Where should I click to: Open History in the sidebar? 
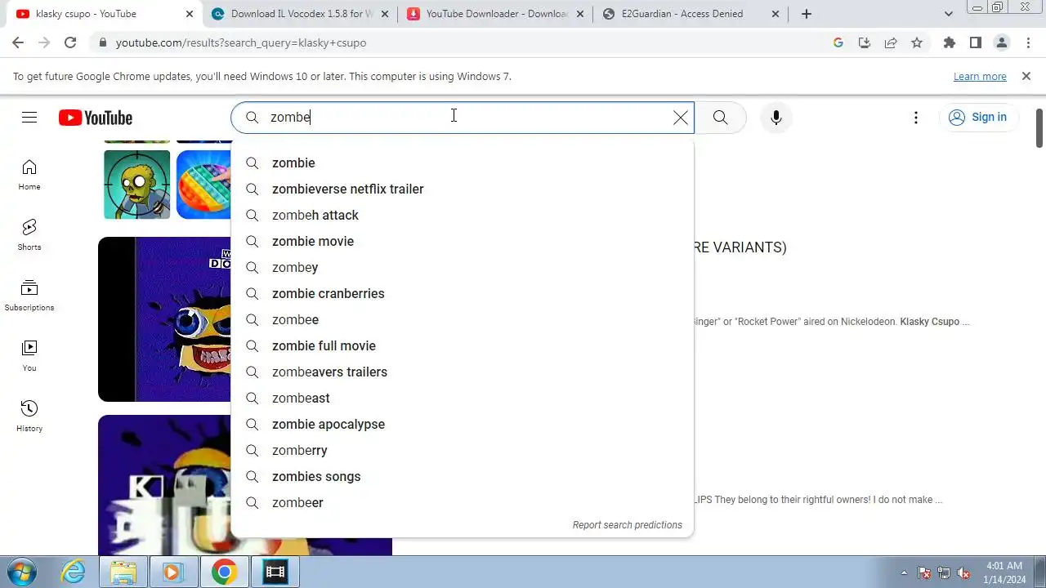pyautogui.click(x=29, y=416)
